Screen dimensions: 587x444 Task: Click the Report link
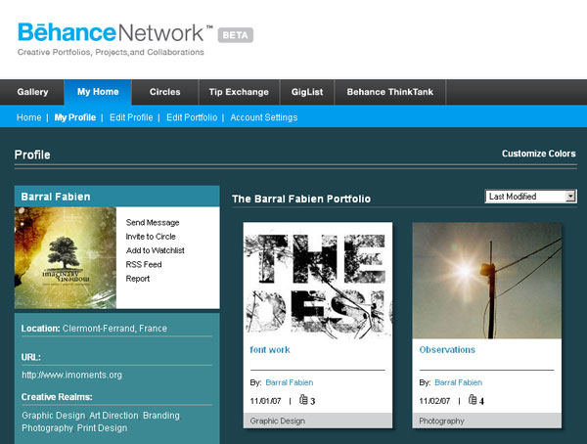(x=138, y=279)
